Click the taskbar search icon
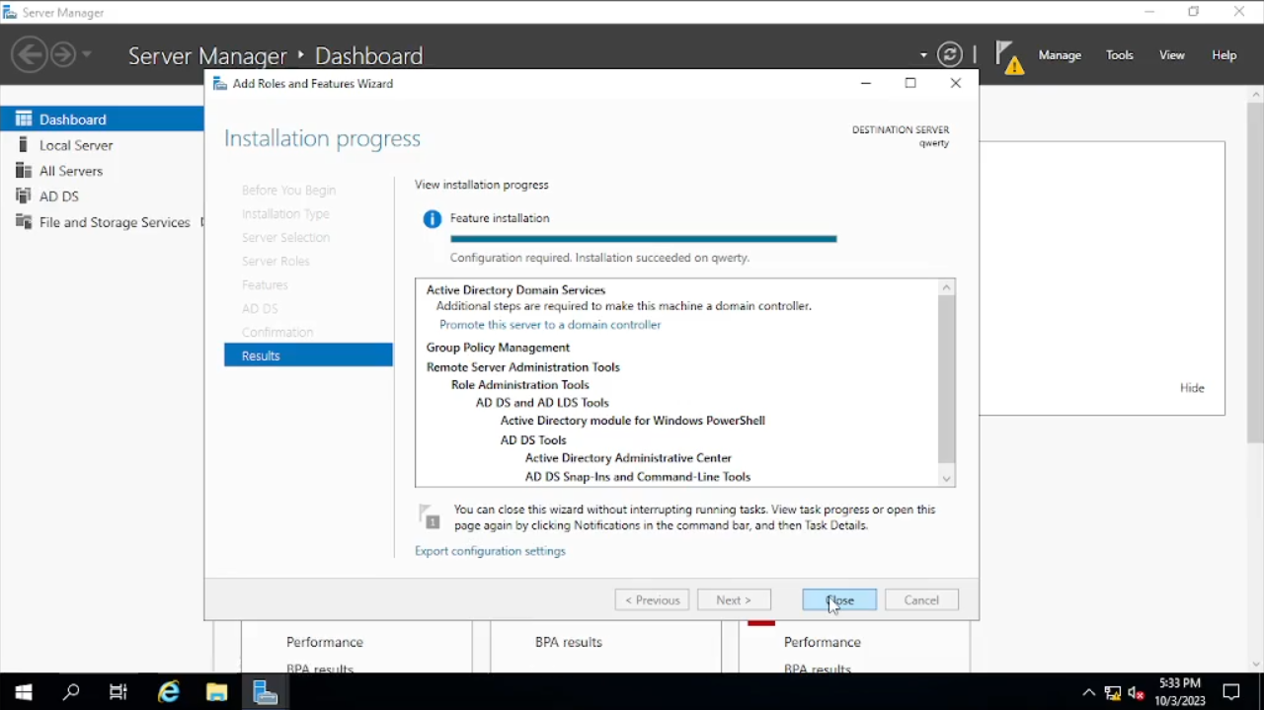Viewport: 1264px width, 710px height. click(x=71, y=692)
